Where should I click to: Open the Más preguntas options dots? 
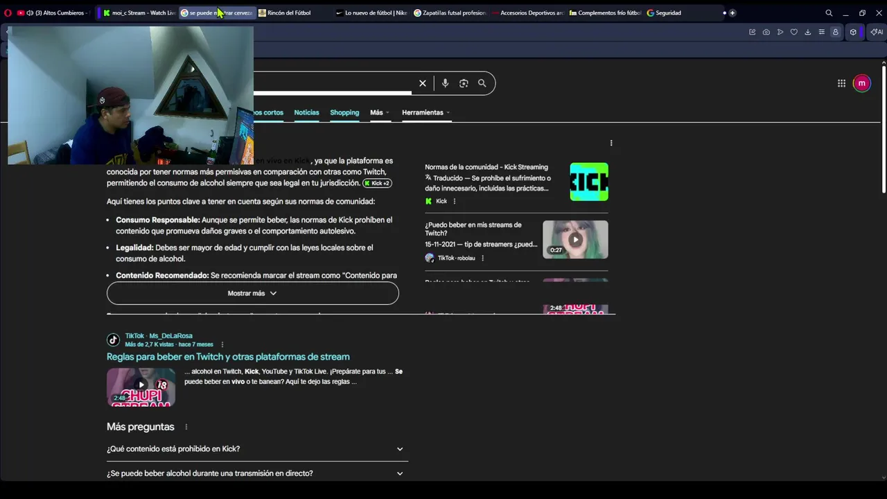click(x=186, y=427)
